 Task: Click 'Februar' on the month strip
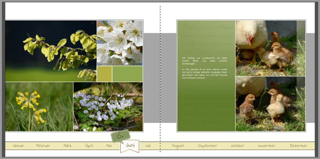[43, 146]
